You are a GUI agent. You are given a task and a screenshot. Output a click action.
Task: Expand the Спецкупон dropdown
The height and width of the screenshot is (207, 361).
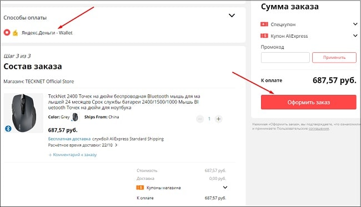coord(355,24)
